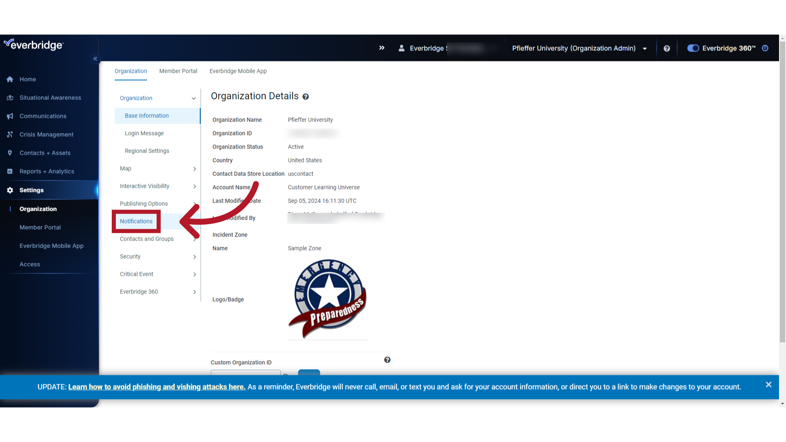Open the help question mark icon
This screenshot has height=442, width=786.
tap(667, 48)
